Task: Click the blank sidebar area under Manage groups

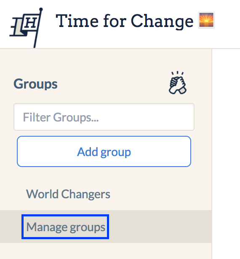Action: click(106, 251)
